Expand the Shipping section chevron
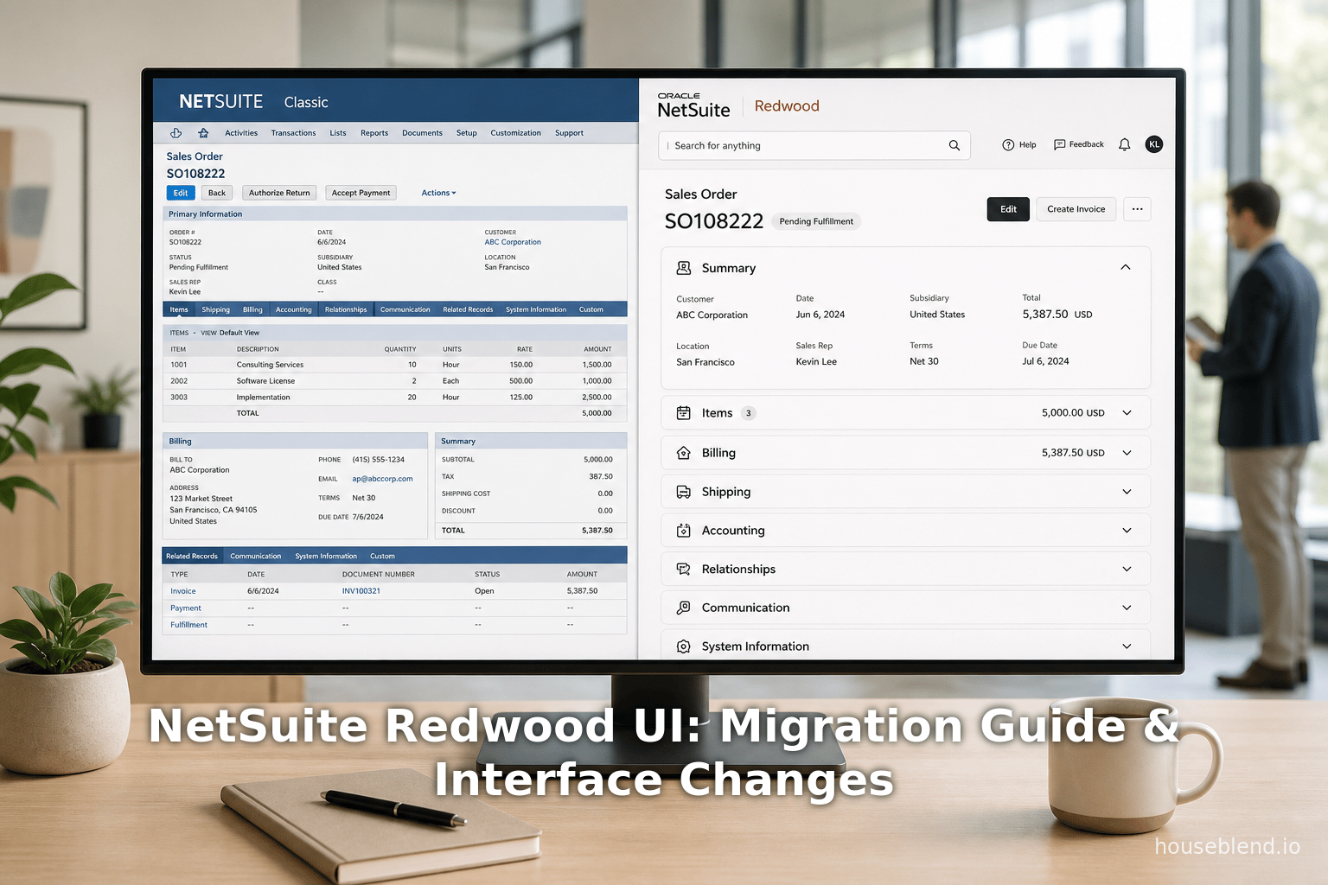The height and width of the screenshot is (885, 1328). click(x=1127, y=492)
